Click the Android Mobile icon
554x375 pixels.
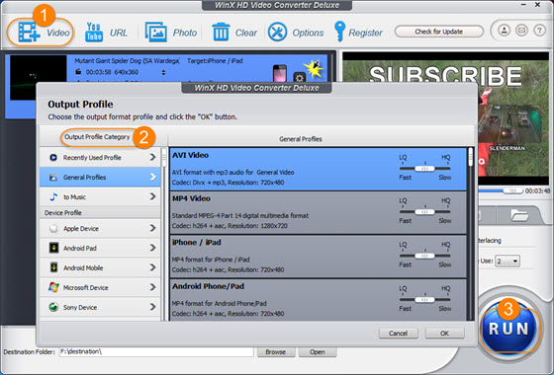click(x=53, y=267)
